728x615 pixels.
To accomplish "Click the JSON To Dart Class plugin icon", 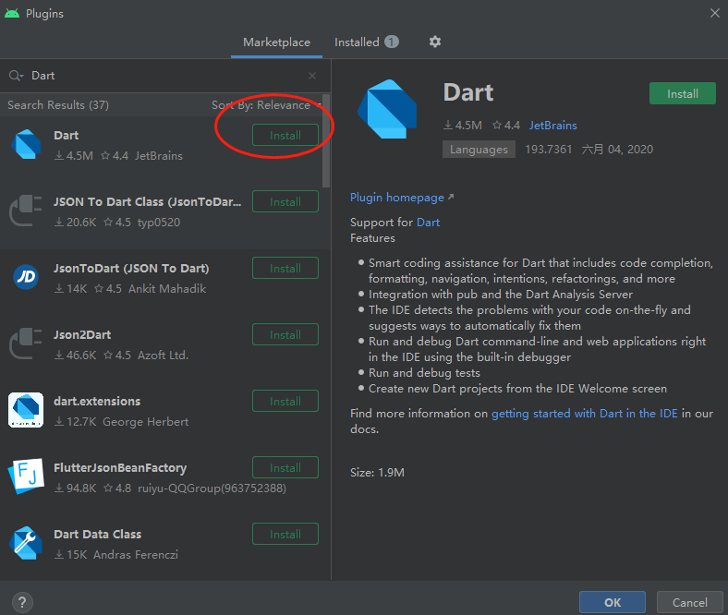I will point(26,211).
